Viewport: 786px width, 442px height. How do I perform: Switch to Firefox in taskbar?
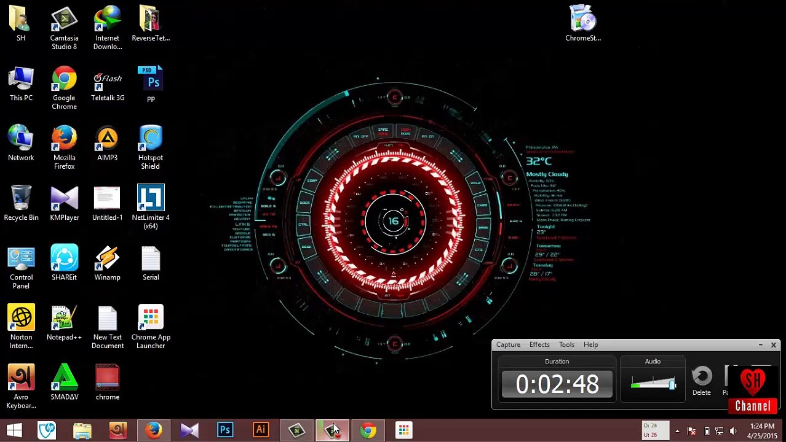tap(154, 430)
